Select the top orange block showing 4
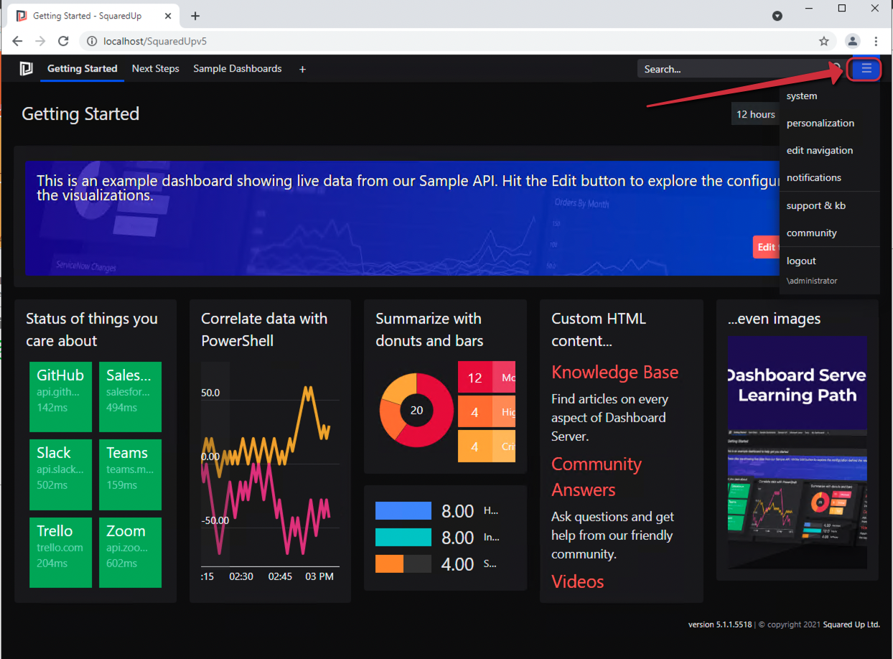This screenshot has height=659, width=893. point(474,412)
